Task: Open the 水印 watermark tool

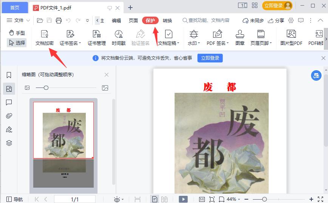Action: [194, 38]
